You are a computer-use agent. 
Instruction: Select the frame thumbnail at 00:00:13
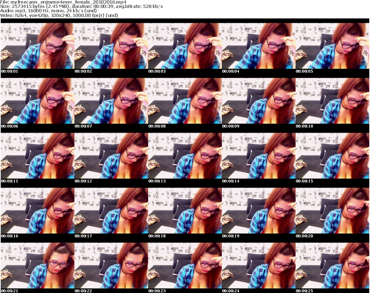(185, 156)
